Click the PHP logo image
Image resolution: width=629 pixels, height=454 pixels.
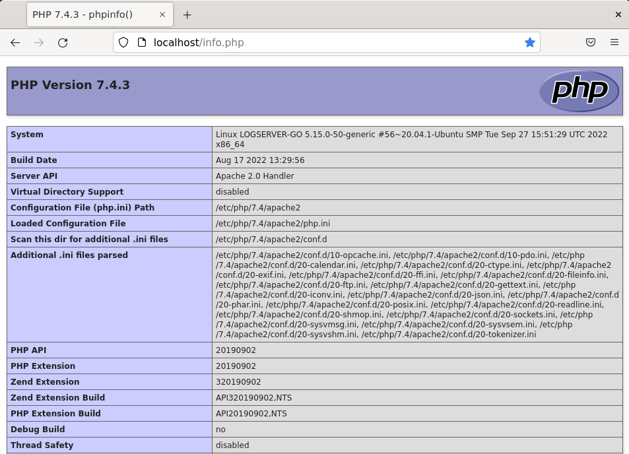pyautogui.click(x=579, y=91)
